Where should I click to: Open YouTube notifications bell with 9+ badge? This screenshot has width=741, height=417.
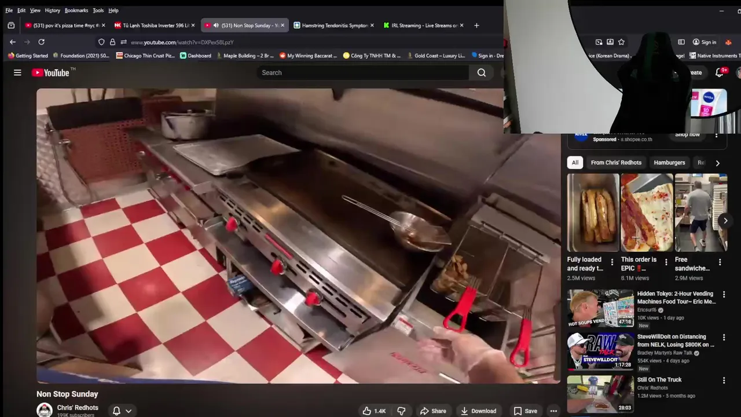point(720,72)
